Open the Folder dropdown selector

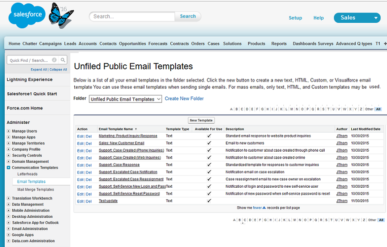(x=126, y=99)
